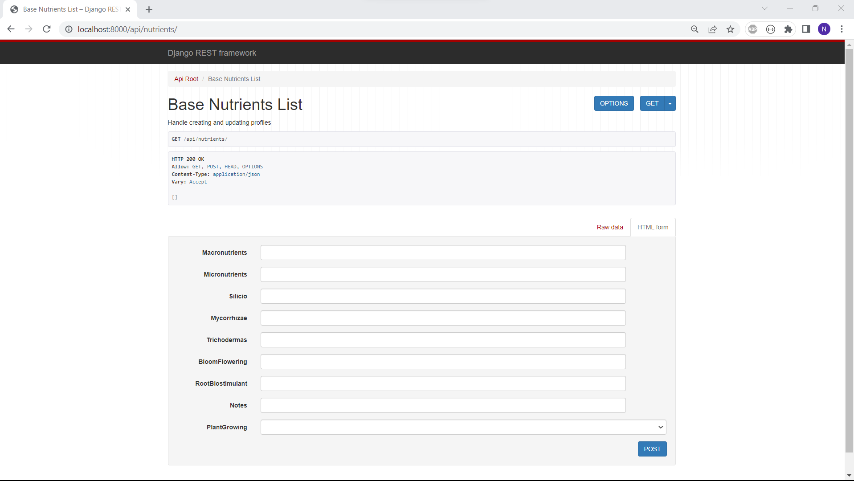Focus the Notes input field
Image resolution: width=854 pixels, height=481 pixels.
tap(443, 405)
